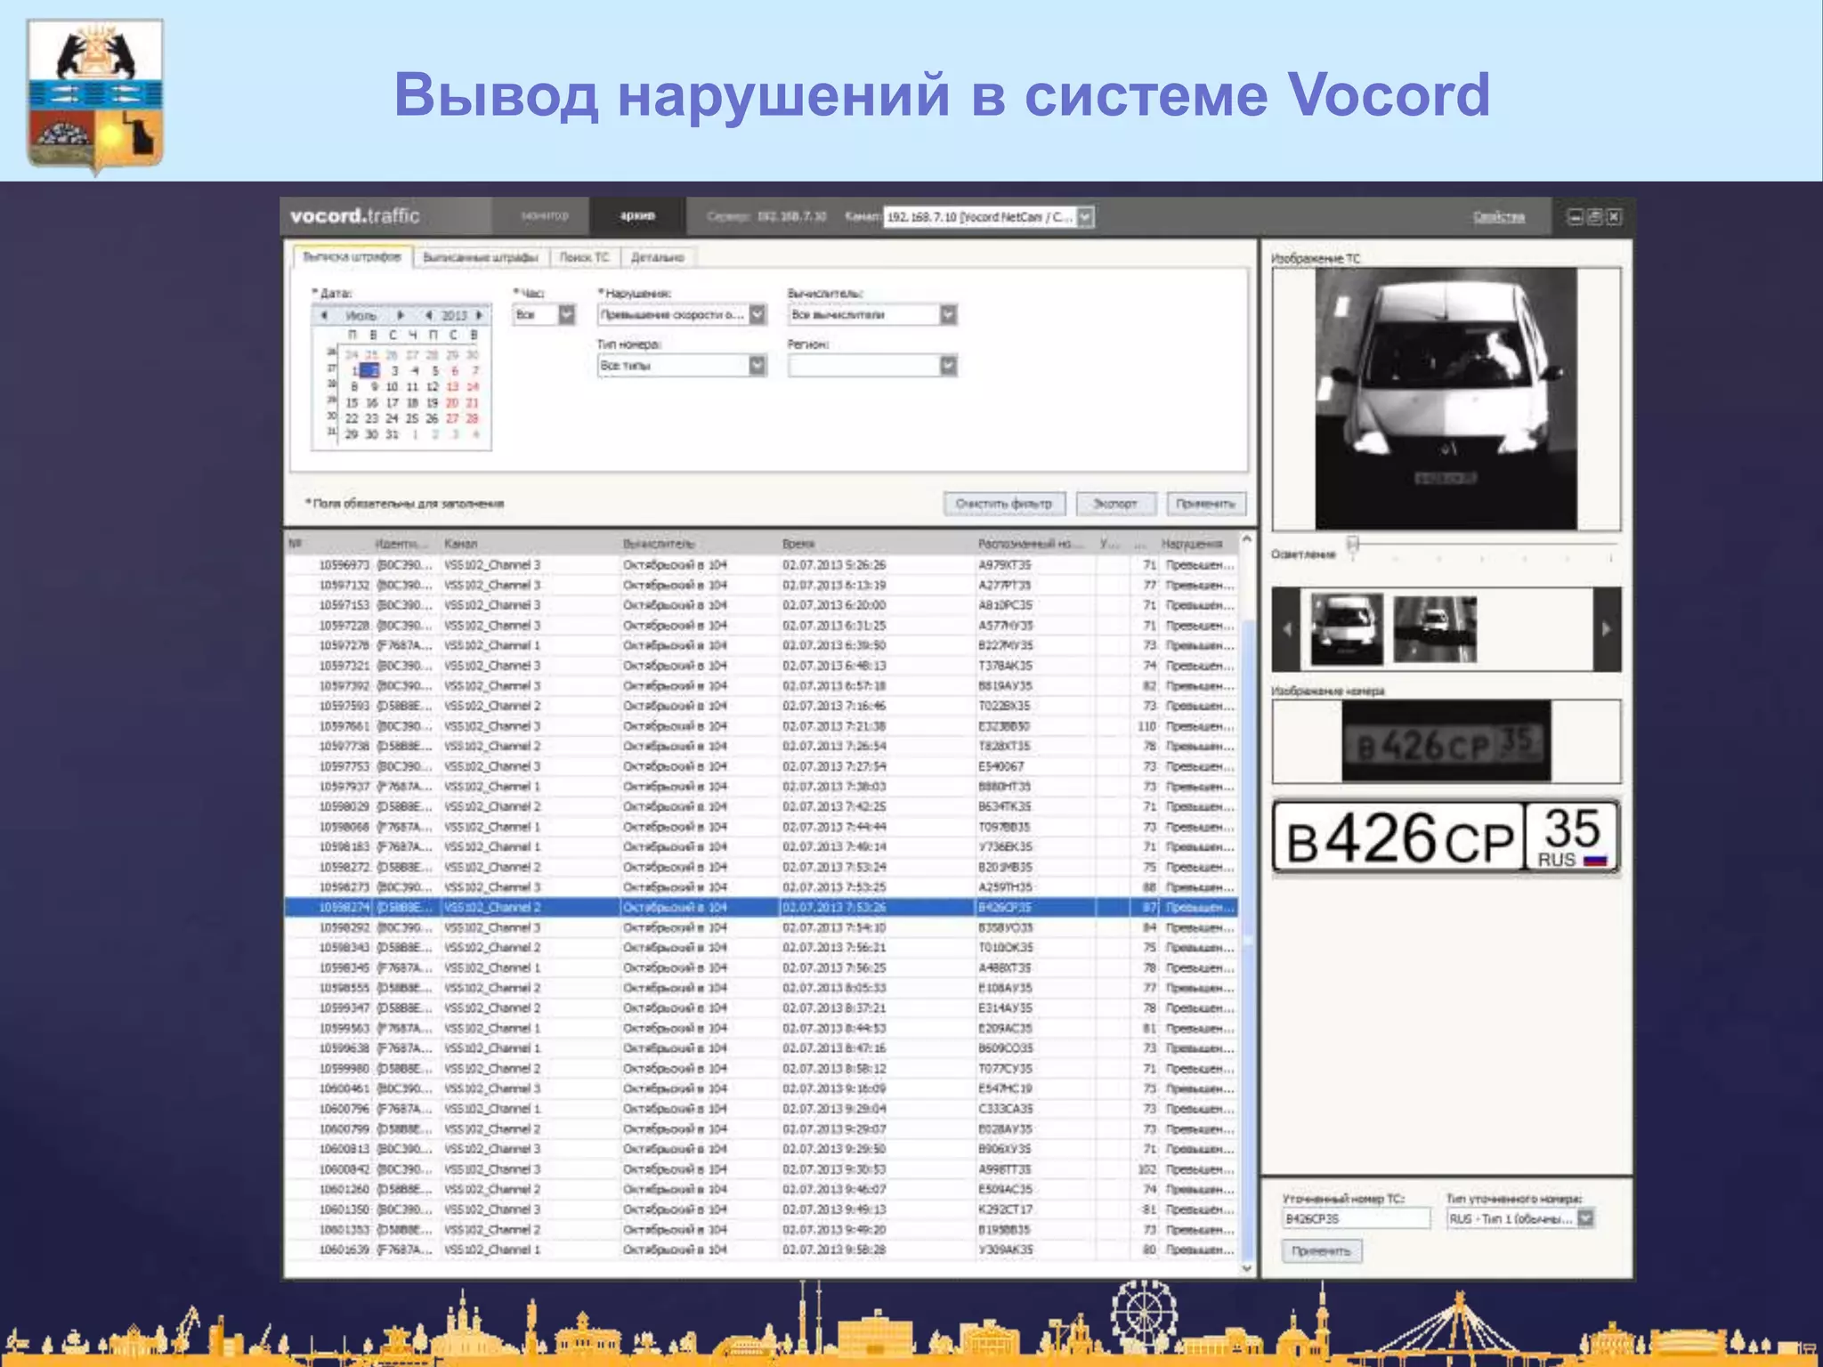Open the Тип уточненного номера dropdown

tap(1585, 1218)
